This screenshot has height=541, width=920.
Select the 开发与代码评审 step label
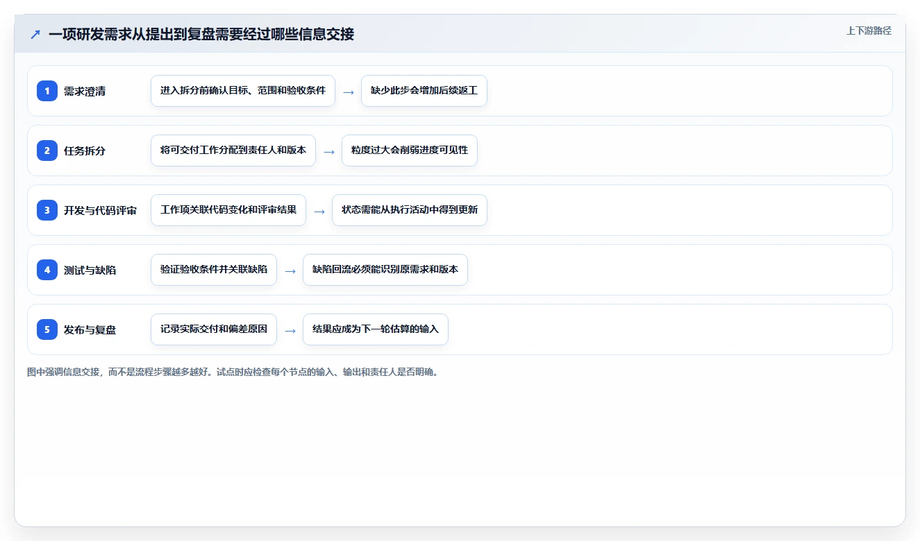tap(100, 211)
